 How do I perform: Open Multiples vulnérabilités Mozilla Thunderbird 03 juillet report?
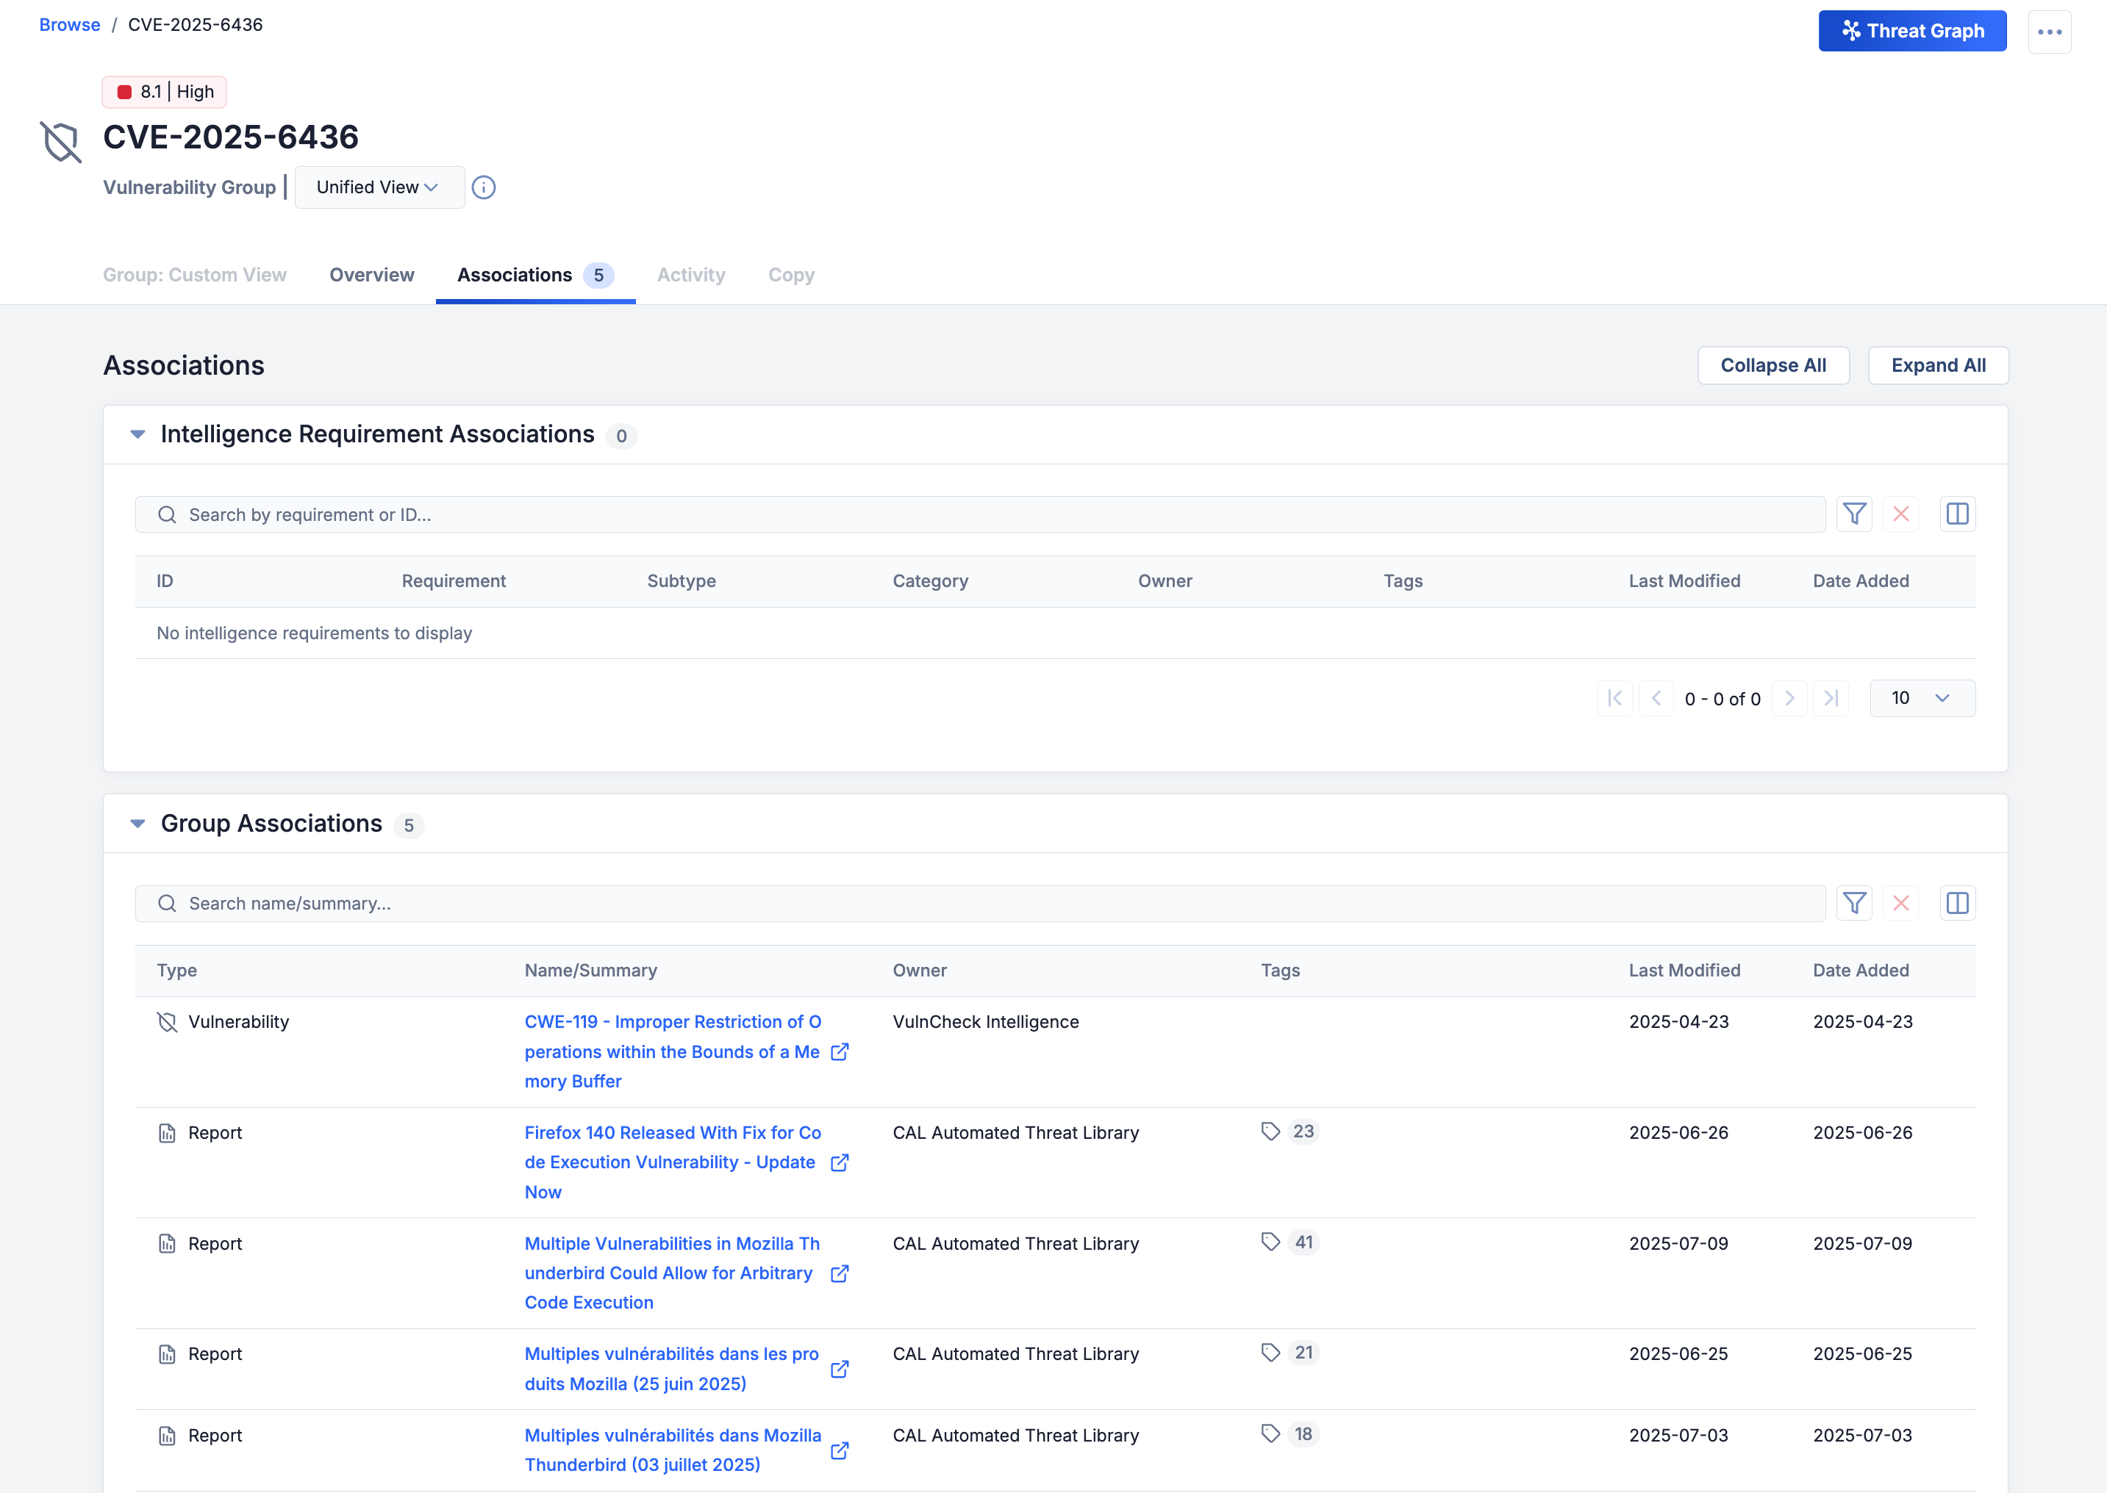[x=673, y=1450]
